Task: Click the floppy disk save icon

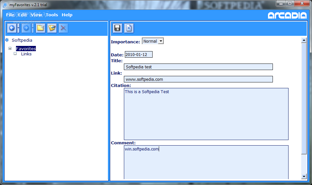Action: click(x=117, y=28)
